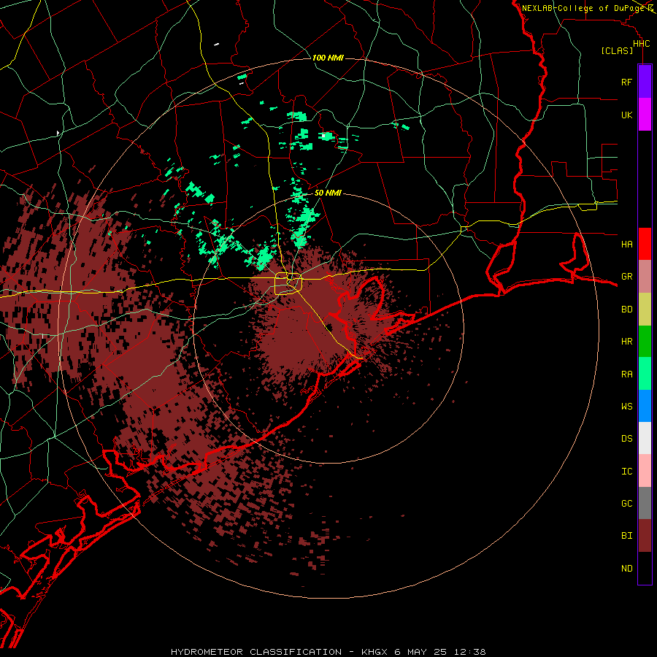Click the BD yellow legend color swatch
Image resolution: width=657 pixels, height=657 pixels.
pos(645,310)
